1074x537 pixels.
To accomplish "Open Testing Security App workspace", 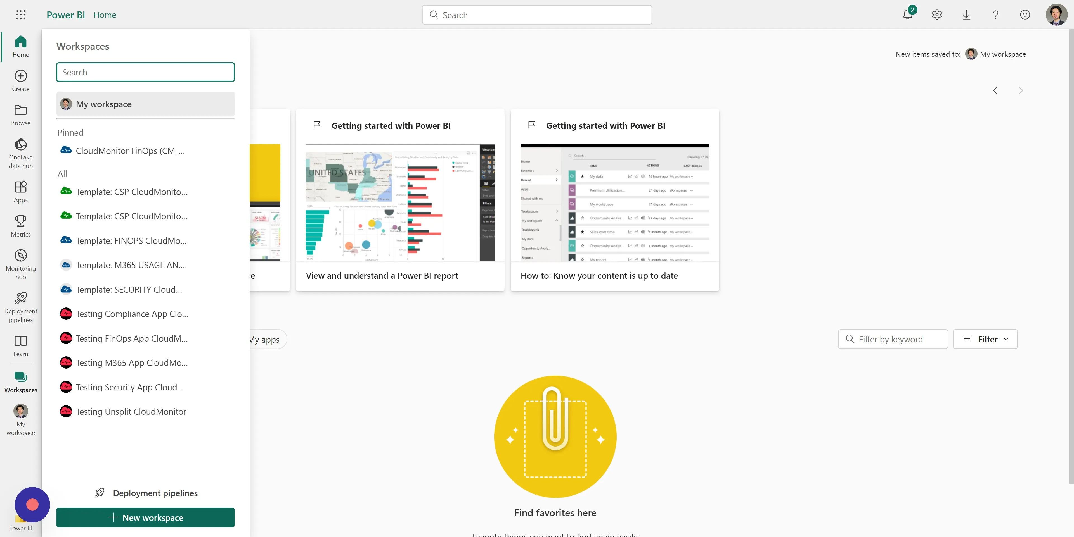I will tap(145, 387).
